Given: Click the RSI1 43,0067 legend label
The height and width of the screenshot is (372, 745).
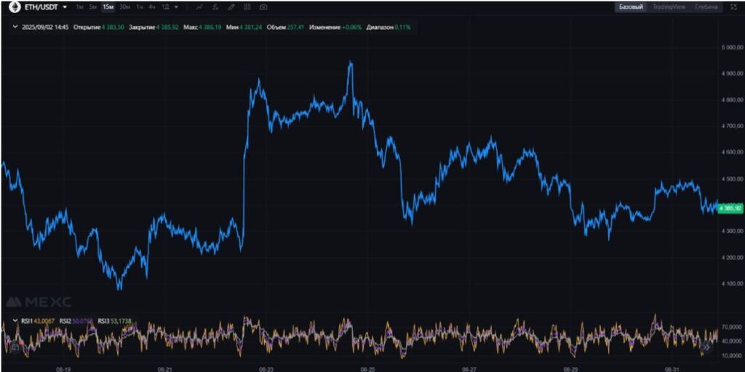Looking at the screenshot, I should tap(38, 322).
